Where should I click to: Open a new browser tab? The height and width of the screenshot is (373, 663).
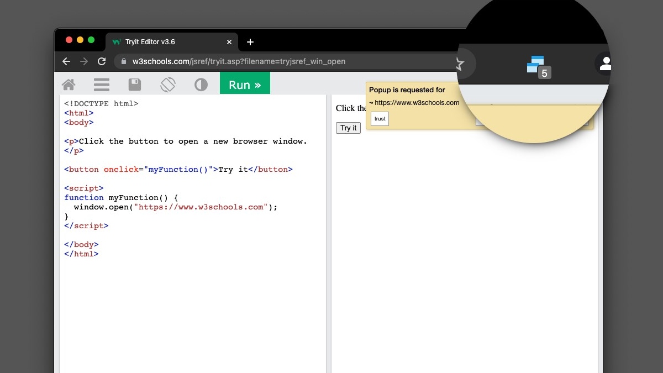(250, 42)
